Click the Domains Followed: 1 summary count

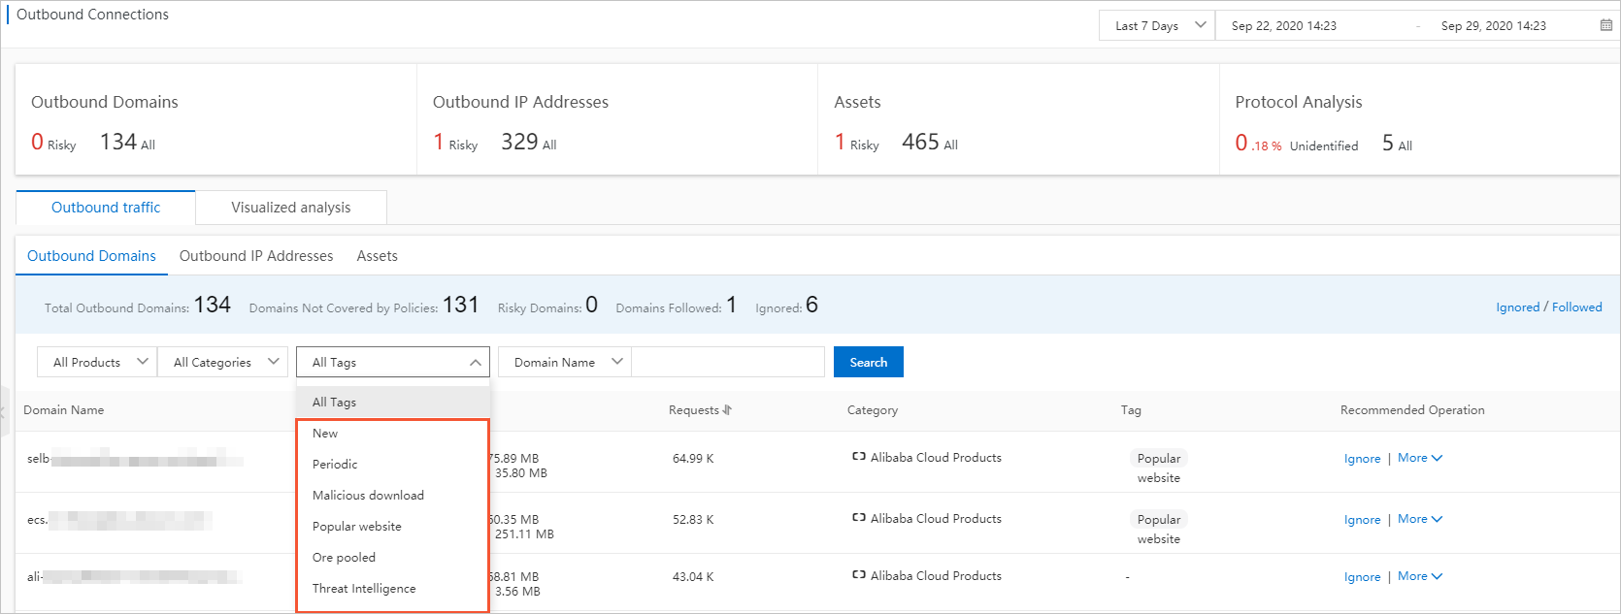tap(677, 306)
